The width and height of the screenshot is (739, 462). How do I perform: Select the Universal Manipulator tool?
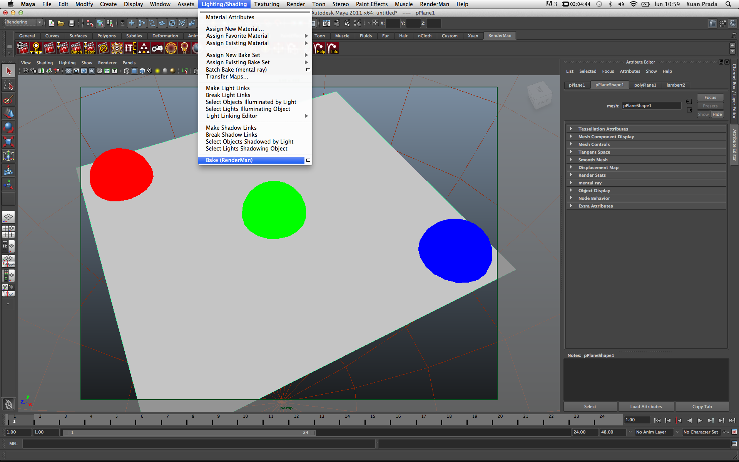point(8,156)
